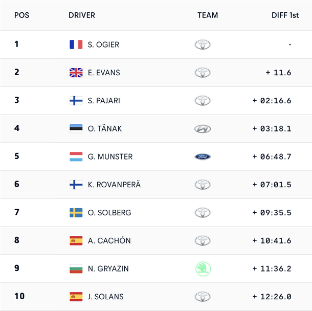This screenshot has width=312, height=311.
Task: Select driver K. ROVANPERÄ's name
Action: pyautogui.click(x=114, y=185)
